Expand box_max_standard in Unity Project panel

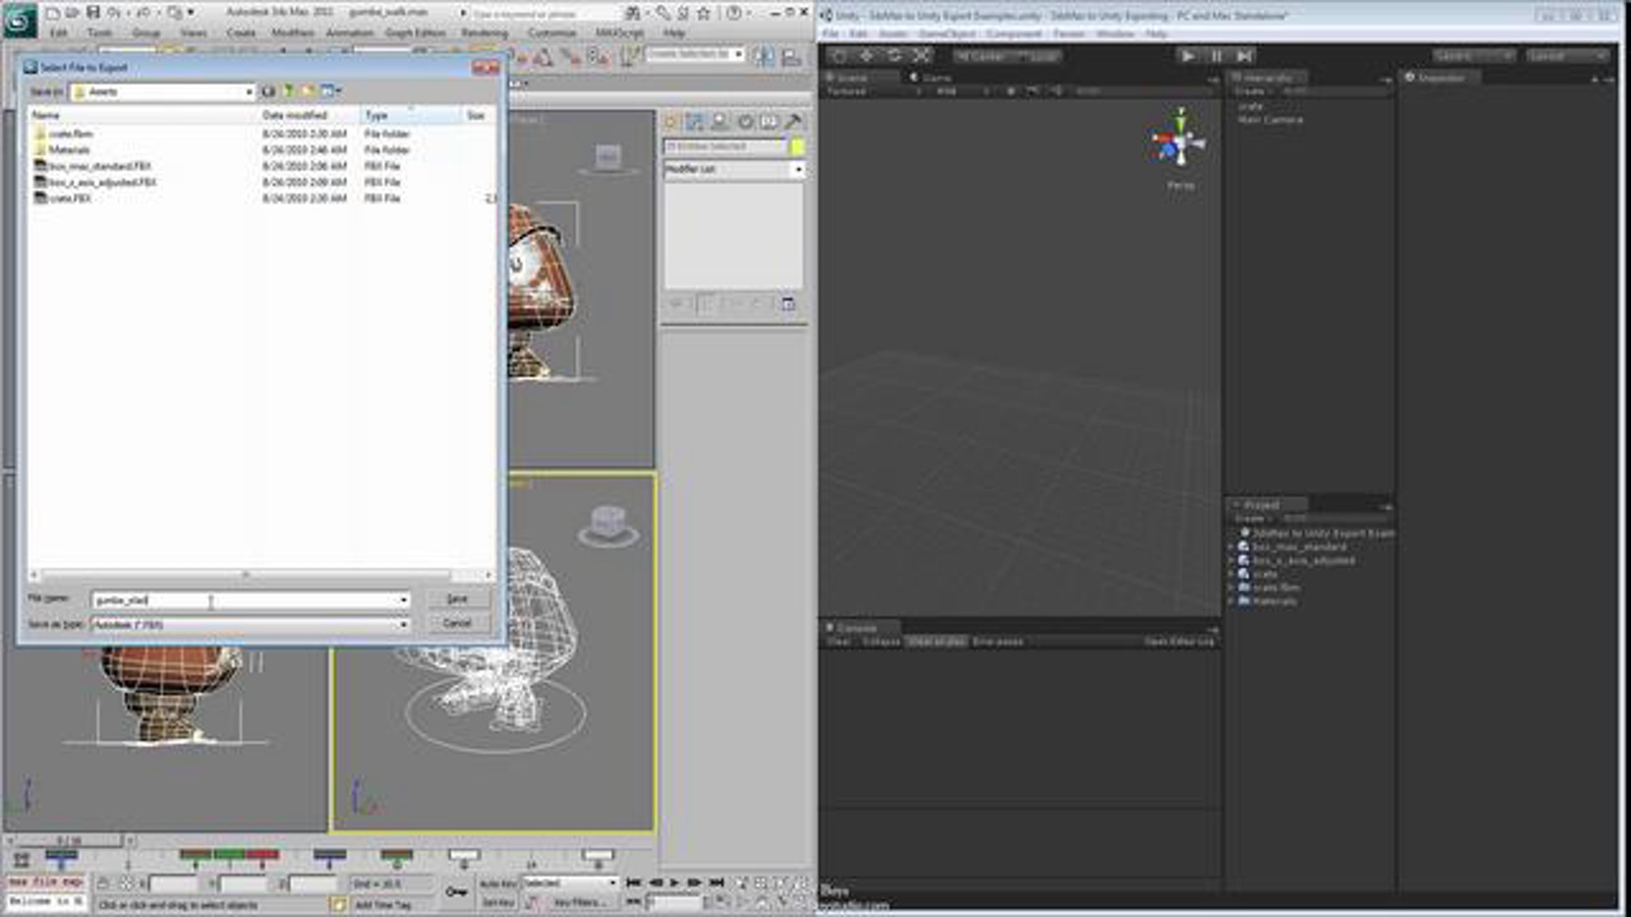(x=1231, y=547)
